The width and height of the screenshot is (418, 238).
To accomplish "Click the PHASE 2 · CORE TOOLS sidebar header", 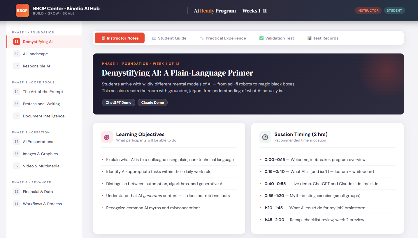I will (x=33, y=82).
